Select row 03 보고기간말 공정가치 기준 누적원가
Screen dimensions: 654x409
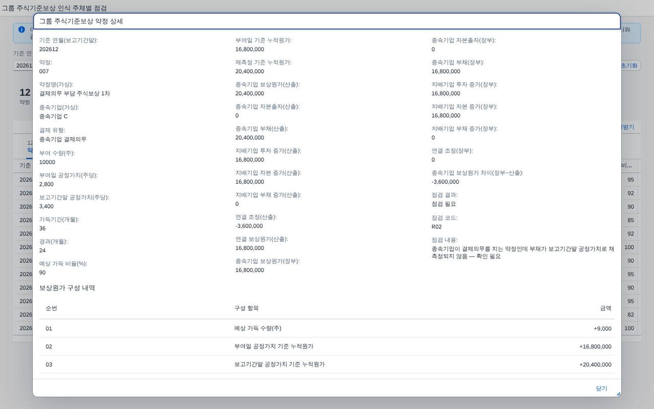coord(327,365)
